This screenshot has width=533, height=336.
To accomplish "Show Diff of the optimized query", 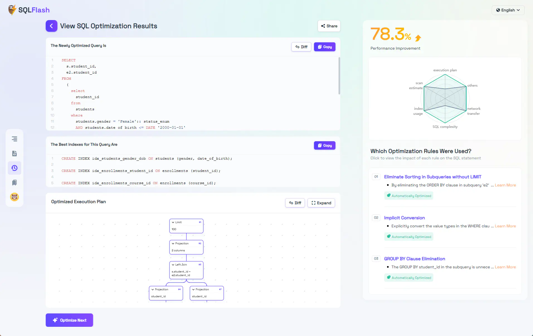I will pyautogui.click(x=301, y=47).
